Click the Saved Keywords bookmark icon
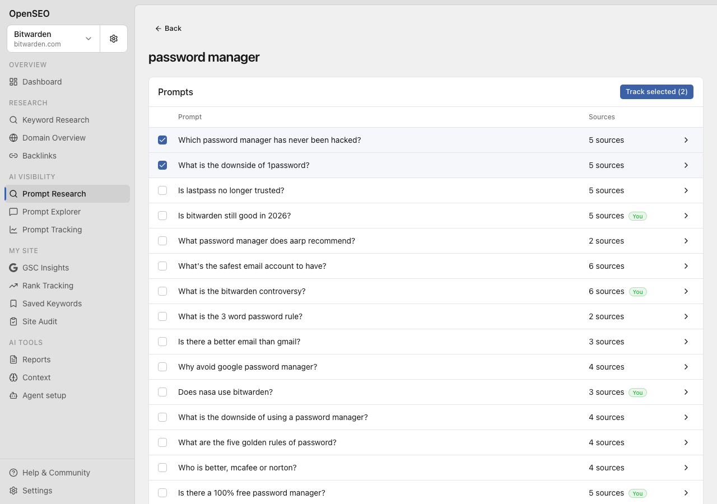Image resolution: width=717 pixels, height=504 pixels. point(13,304)
